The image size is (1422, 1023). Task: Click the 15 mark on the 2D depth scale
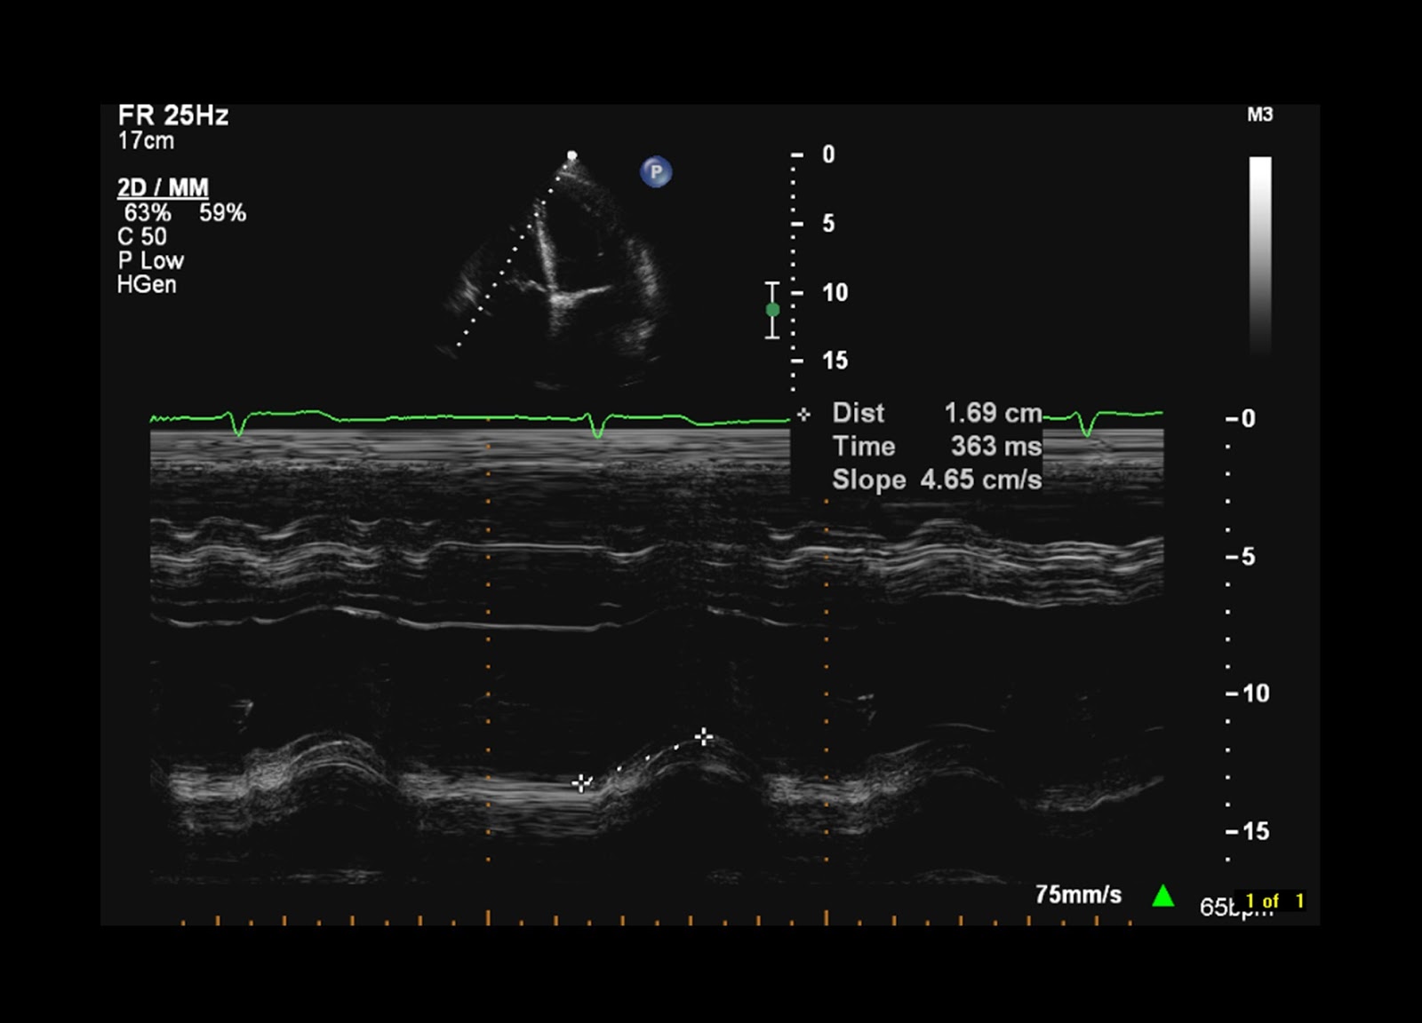[835, 361]
